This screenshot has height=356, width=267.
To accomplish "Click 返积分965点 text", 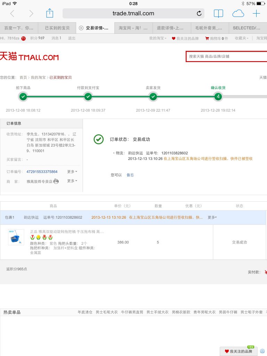I will pos(17,269).
